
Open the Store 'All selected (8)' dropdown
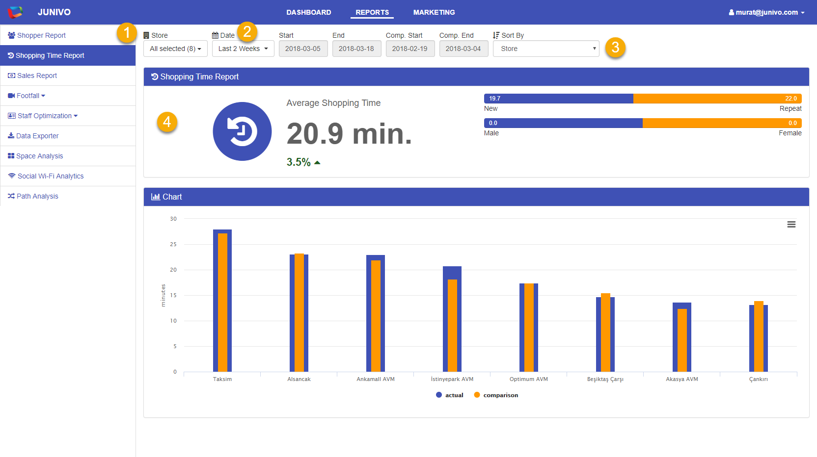tap(175, 49)
